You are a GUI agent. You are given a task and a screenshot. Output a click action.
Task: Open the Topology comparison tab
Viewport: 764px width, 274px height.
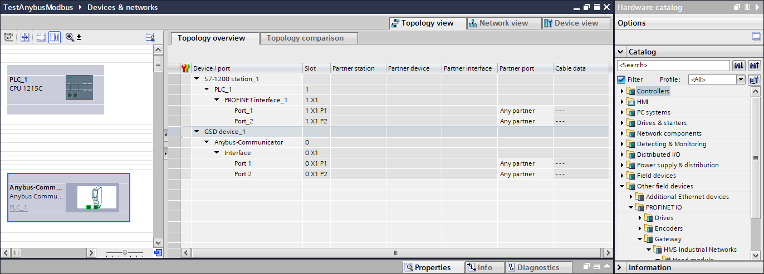[305, 38]
